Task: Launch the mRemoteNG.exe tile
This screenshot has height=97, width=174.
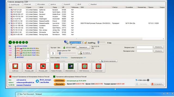Action: [x=71, y=68]
